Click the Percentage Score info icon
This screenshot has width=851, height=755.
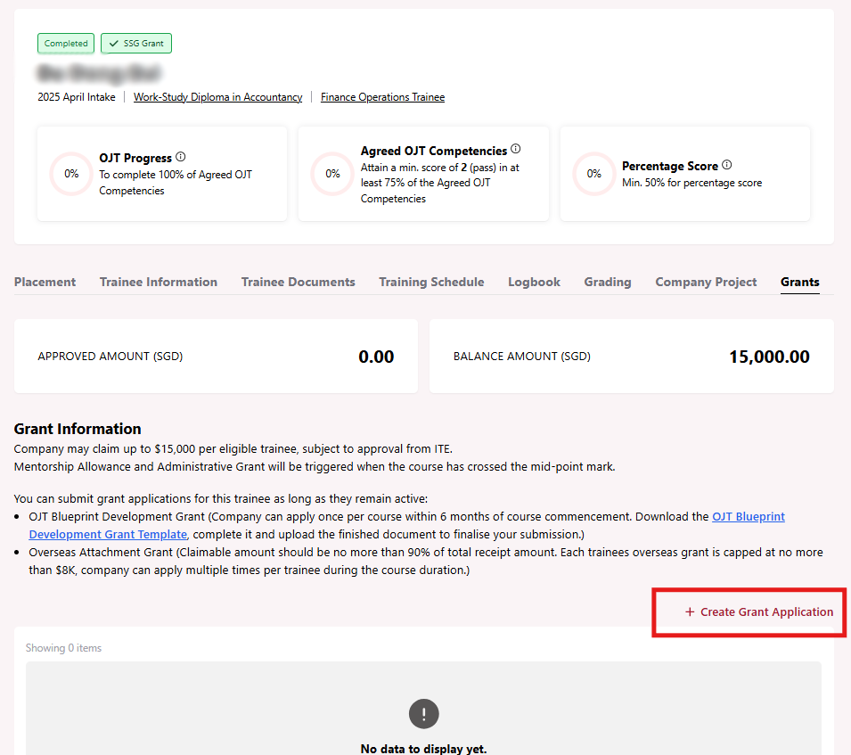727,165
